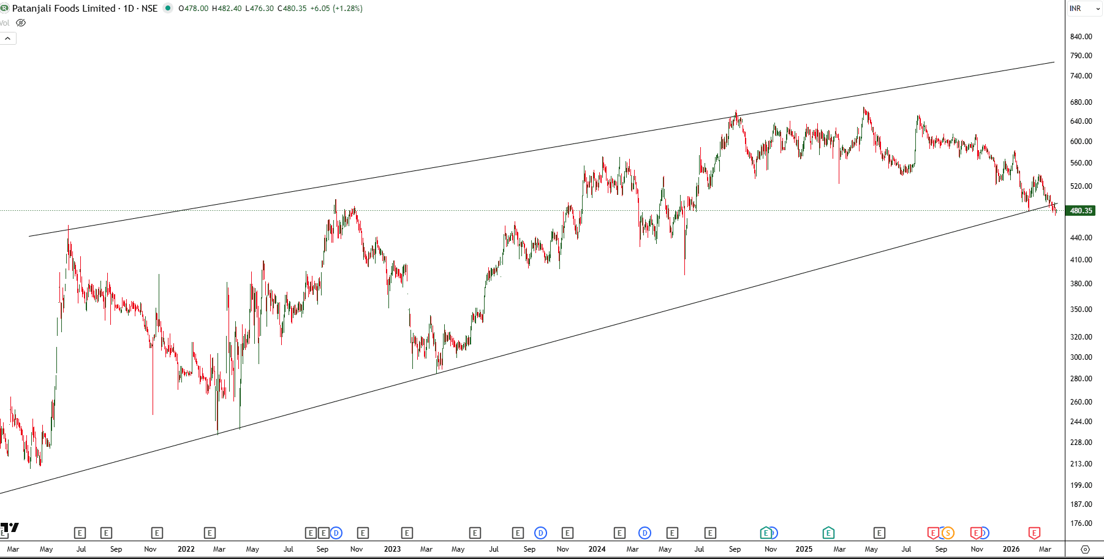This screenshot has height=559, width=1104.
Task: Collapse the chart legend with the chevron
Action: (x=8, y=39)
